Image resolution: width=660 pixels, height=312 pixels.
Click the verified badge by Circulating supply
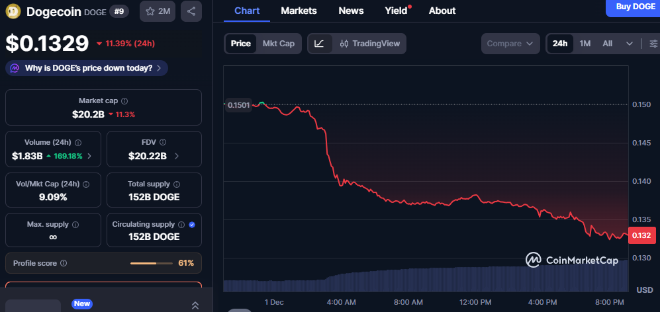tap(192, 225)
